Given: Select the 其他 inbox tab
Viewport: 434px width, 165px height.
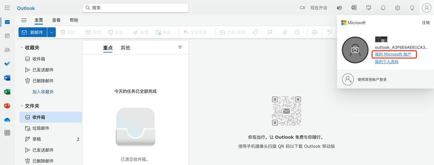Looking at the screenshot, I should click(126, 48).
